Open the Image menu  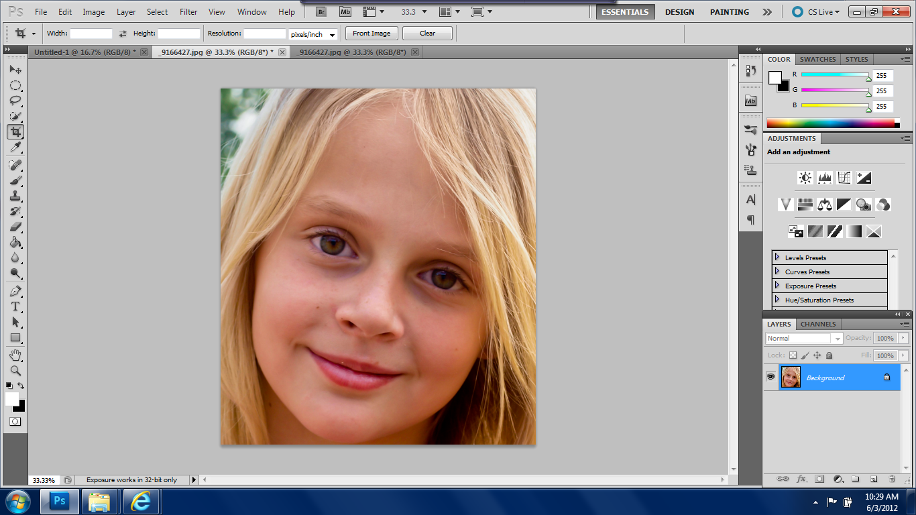(94, 12)
